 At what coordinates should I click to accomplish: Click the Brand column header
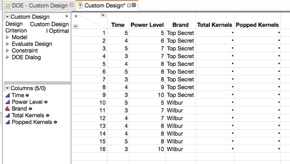tap(181, 25)
